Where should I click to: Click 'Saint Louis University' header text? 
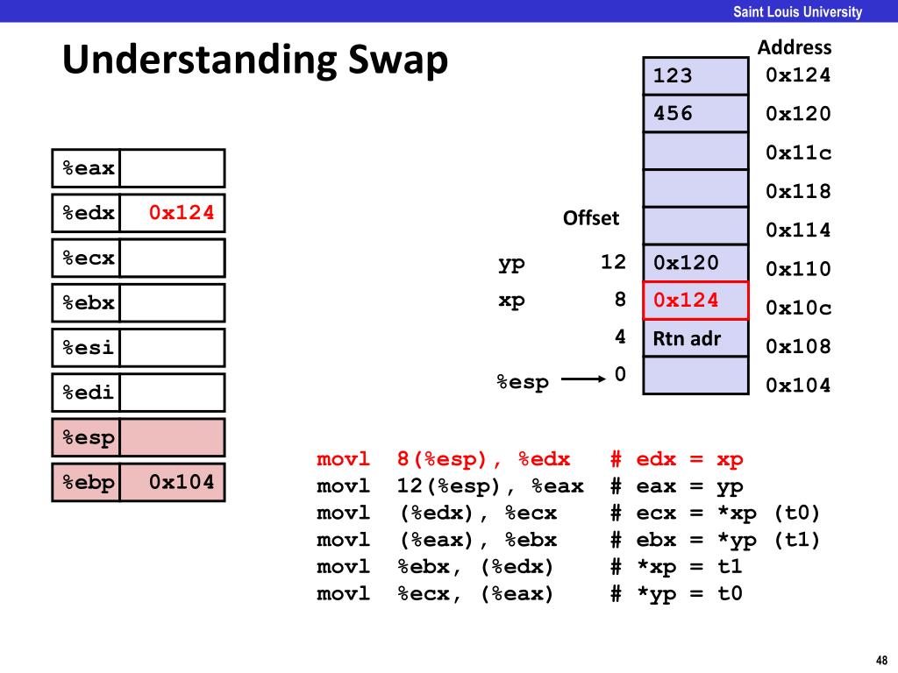tap(798, 11)
